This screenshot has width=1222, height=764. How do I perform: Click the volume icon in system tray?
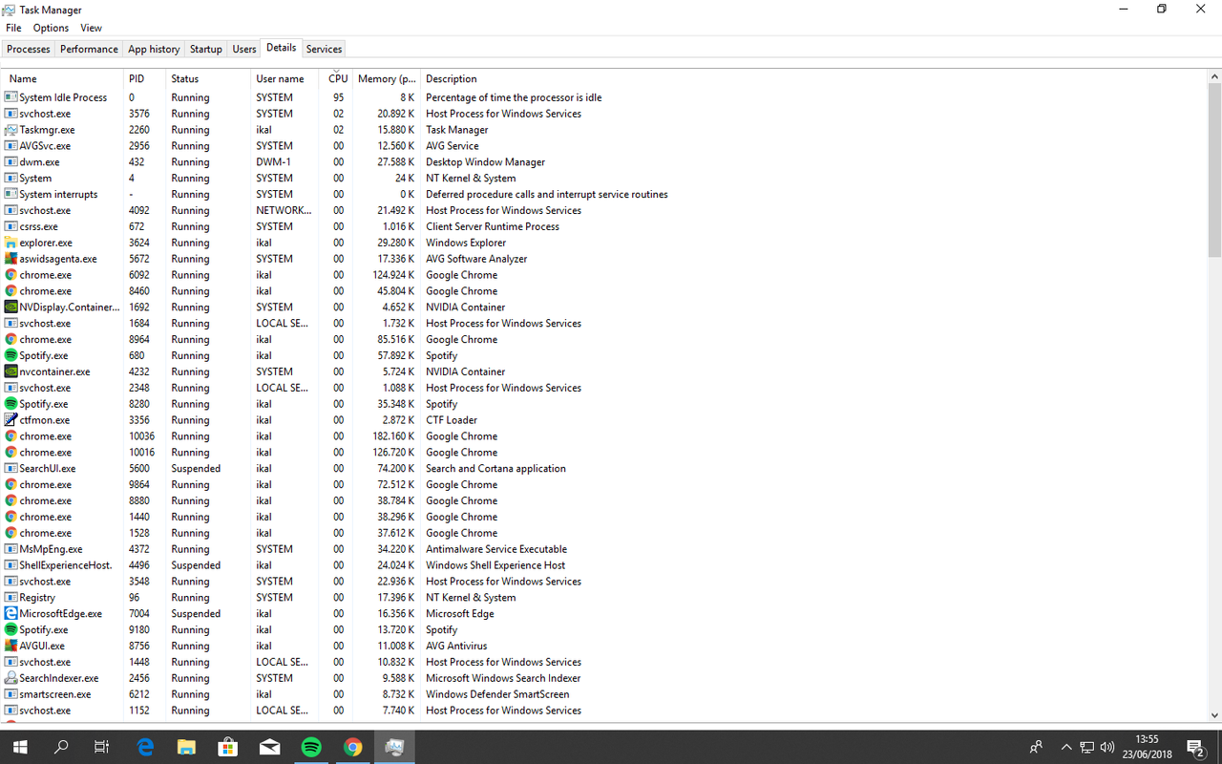1107,747
